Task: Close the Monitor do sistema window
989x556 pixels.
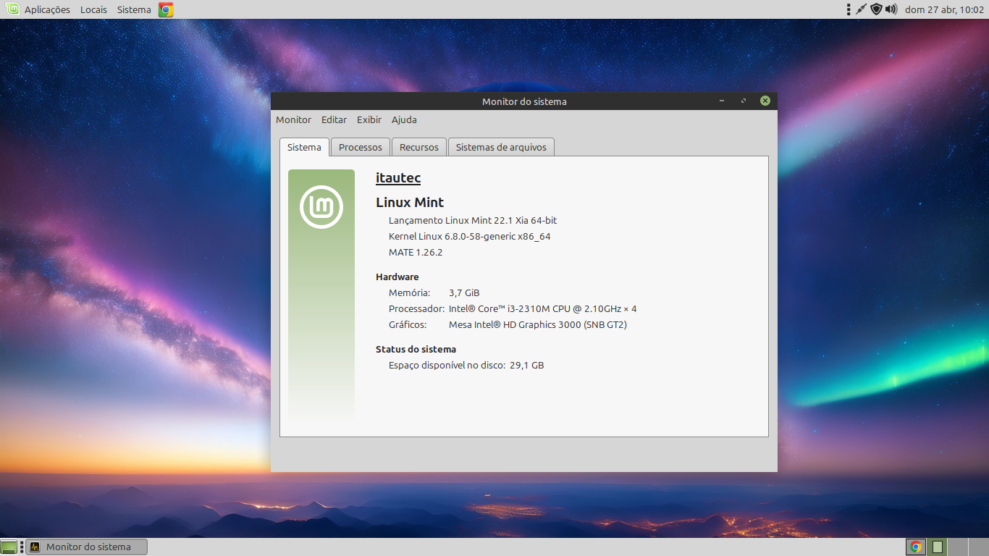Action: (765, 101)
